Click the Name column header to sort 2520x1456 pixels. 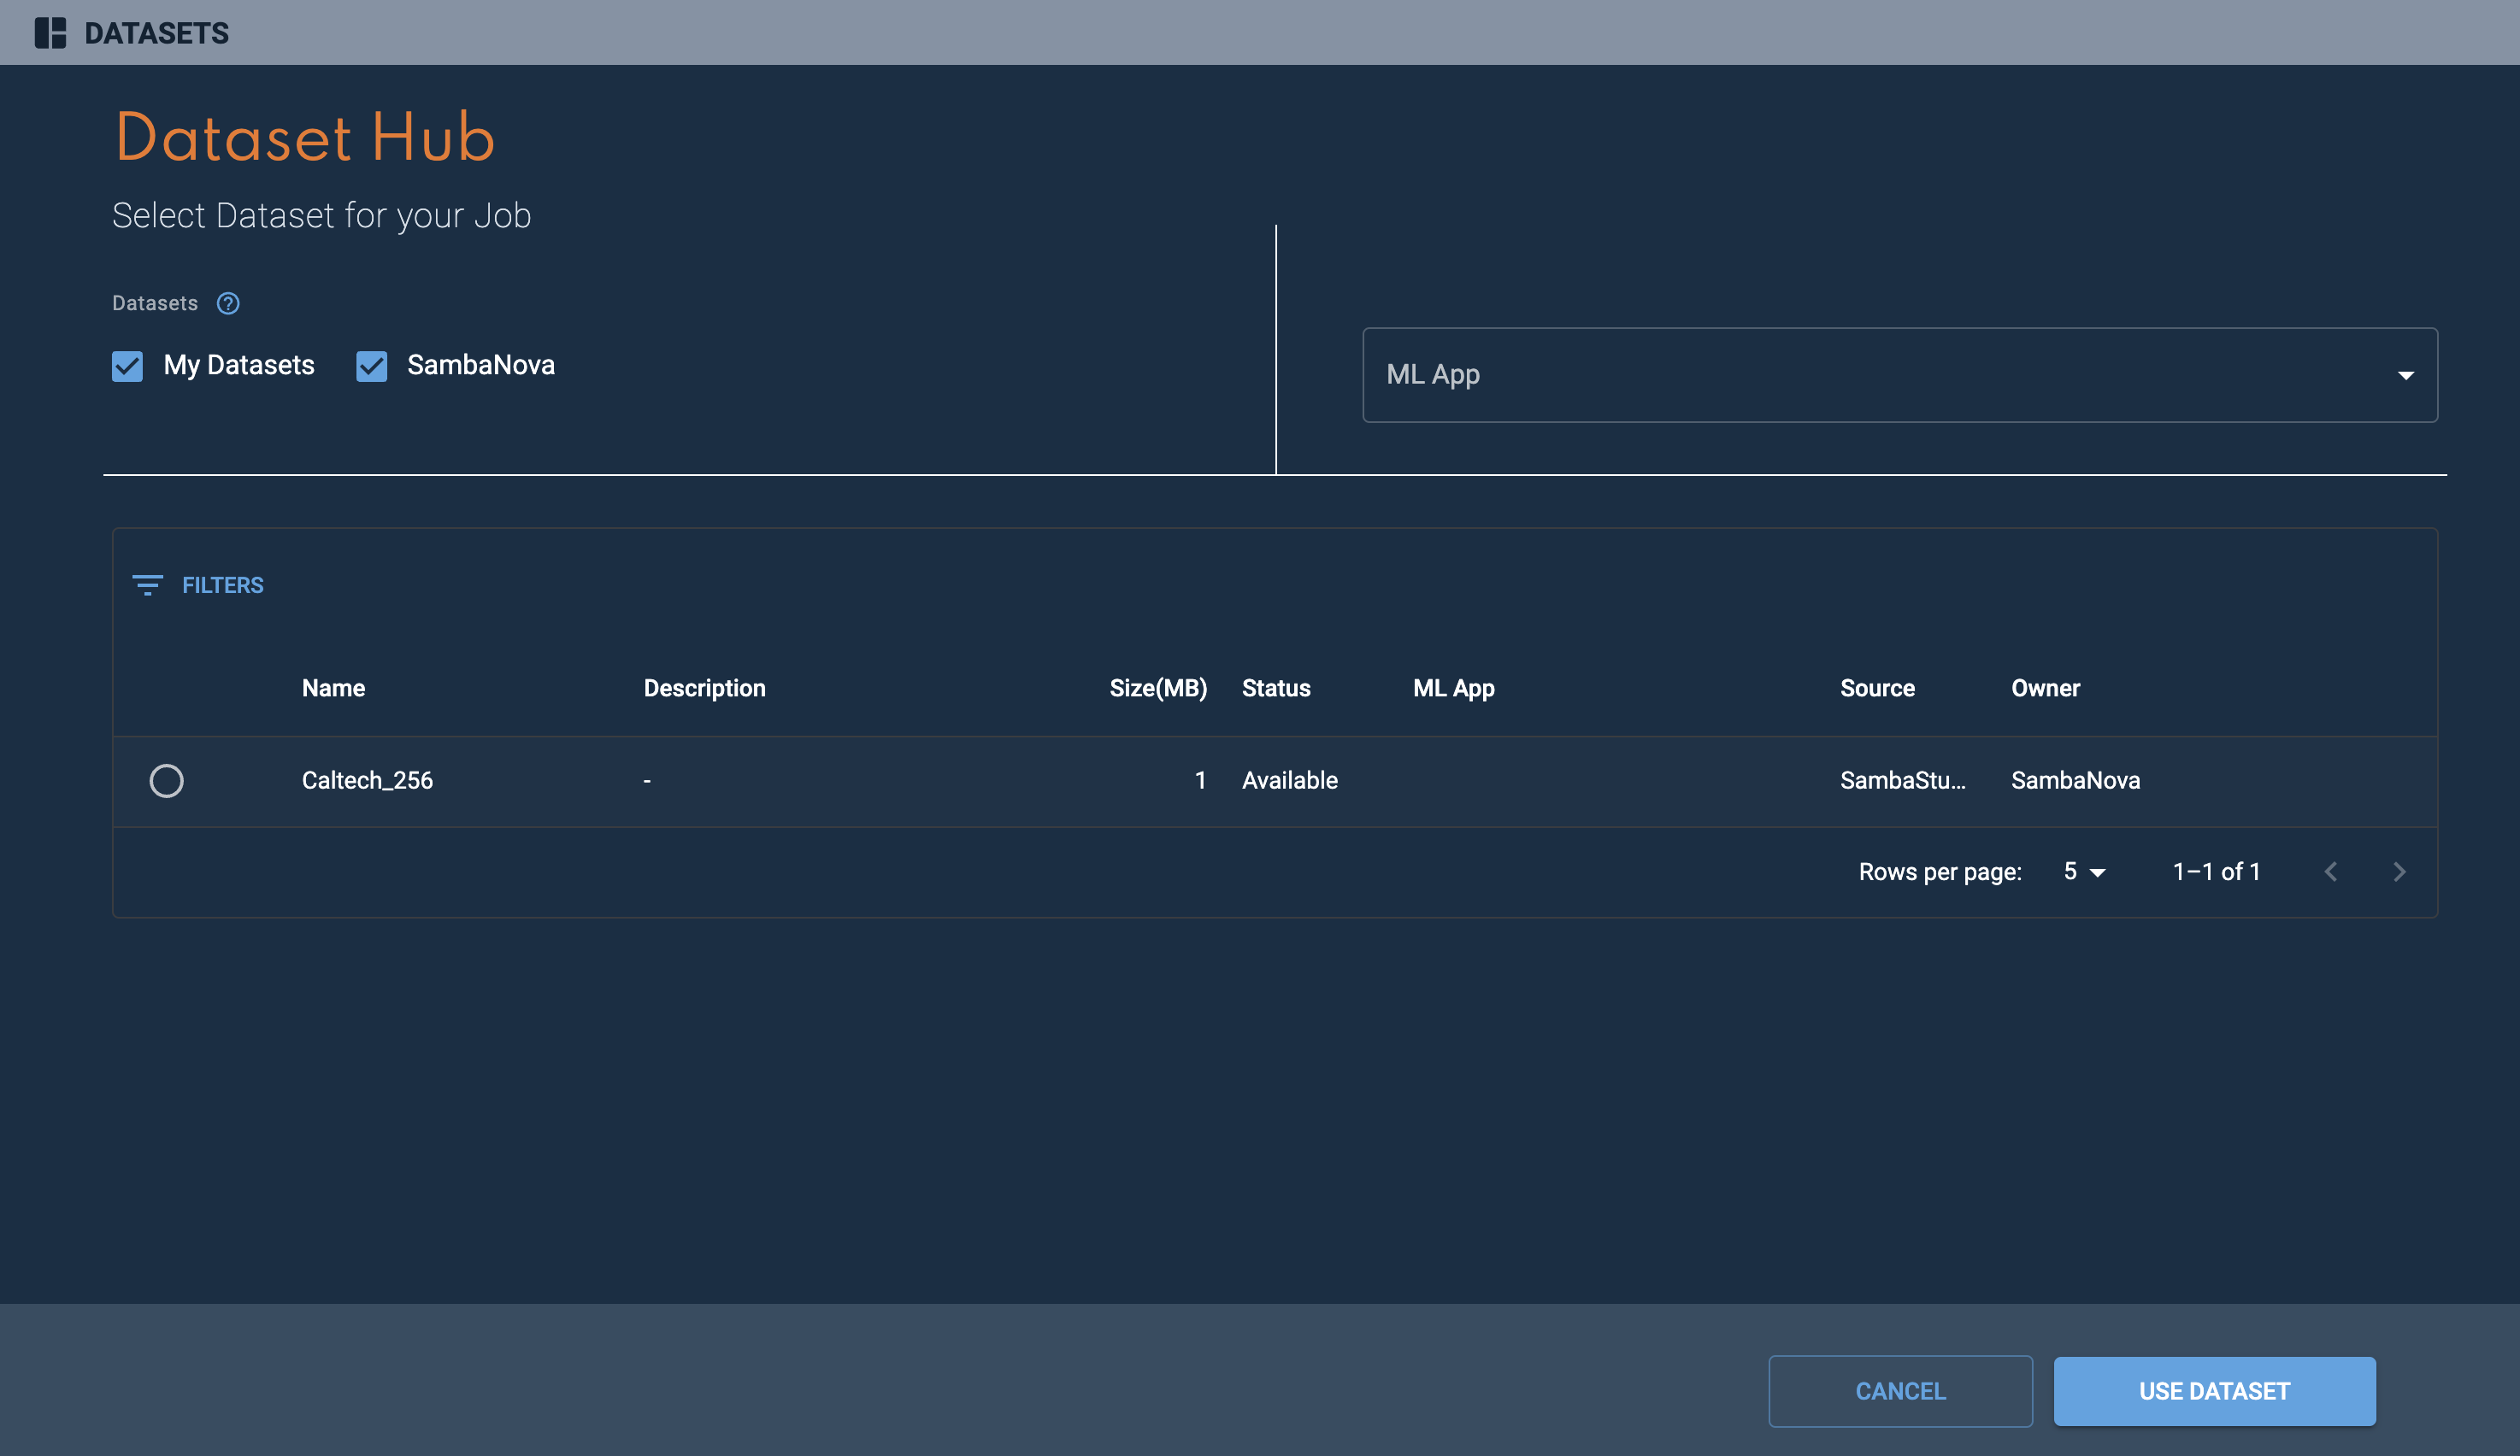(x=334, y=688)
